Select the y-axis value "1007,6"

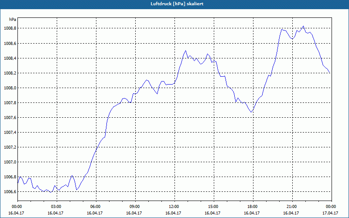[10, 118]
